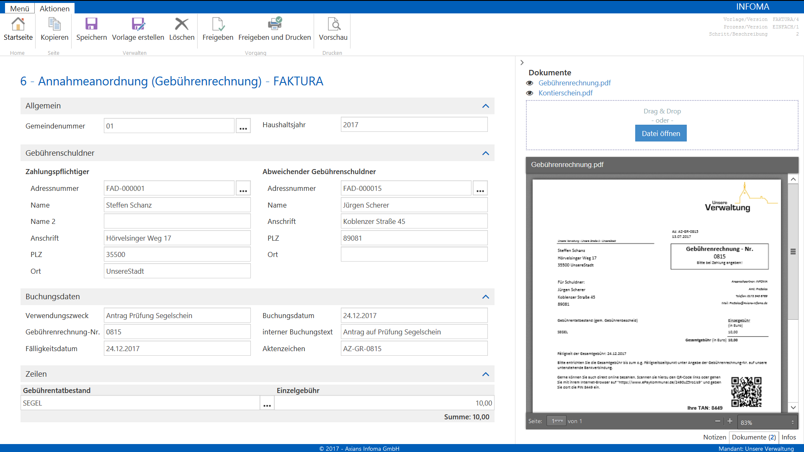
Task: Open the Menü tab
Action: tap(20, 8)
